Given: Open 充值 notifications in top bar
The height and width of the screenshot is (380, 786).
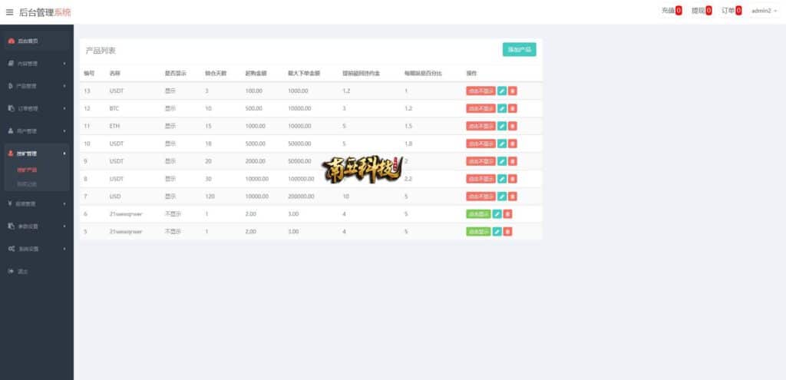Looking at the screenshot, I should click(672, 11).
